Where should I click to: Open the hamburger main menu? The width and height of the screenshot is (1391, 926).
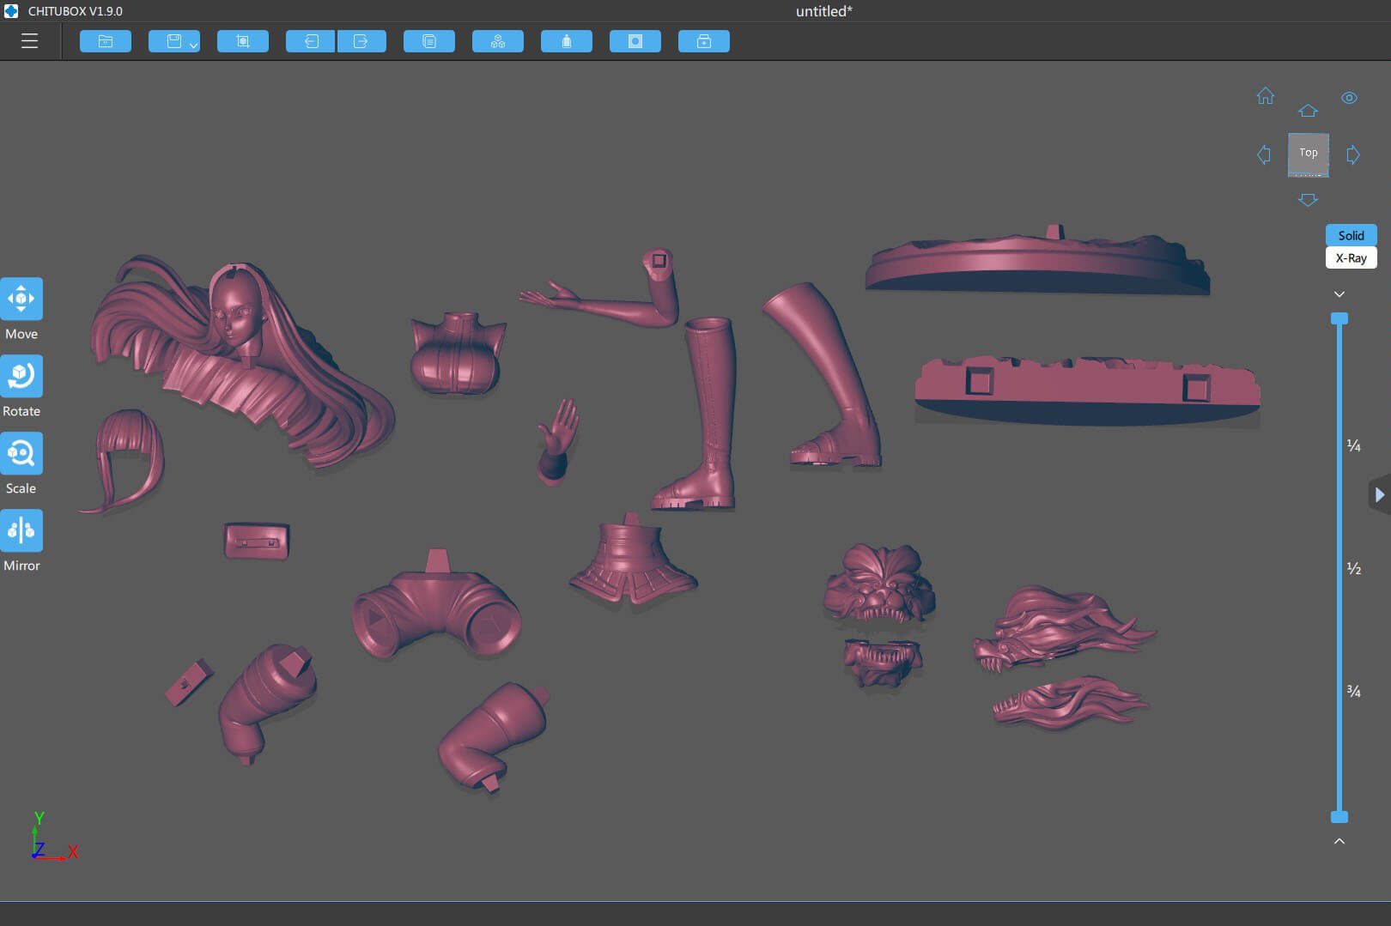[x=29, y=41]
